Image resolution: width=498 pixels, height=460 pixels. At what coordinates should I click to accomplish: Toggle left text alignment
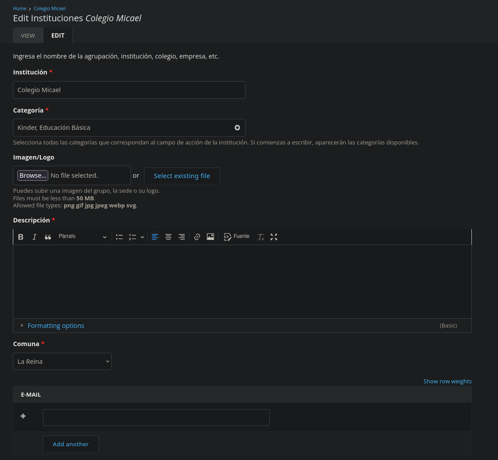[x=155, y=237]
